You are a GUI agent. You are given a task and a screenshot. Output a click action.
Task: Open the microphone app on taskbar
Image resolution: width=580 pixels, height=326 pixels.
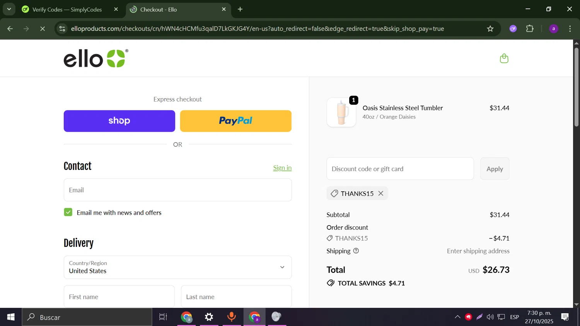(x=231, y=317)
